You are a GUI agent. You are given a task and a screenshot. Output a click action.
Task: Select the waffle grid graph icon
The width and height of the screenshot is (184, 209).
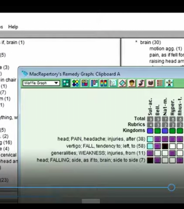point(66,83)
